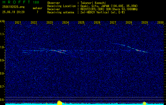Select the file name 2506192020.png
Image resolution: width=166 pixels, height=105 pixels.
(13, 7)
